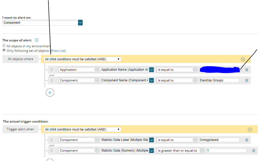Click the Desktop Groups value field

[x=220, y=80]
